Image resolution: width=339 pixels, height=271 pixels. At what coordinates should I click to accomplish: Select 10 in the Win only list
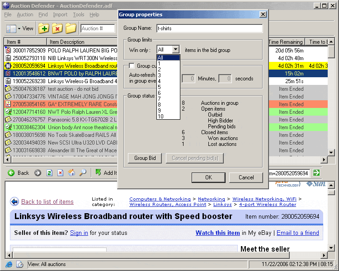pos(168,117)
